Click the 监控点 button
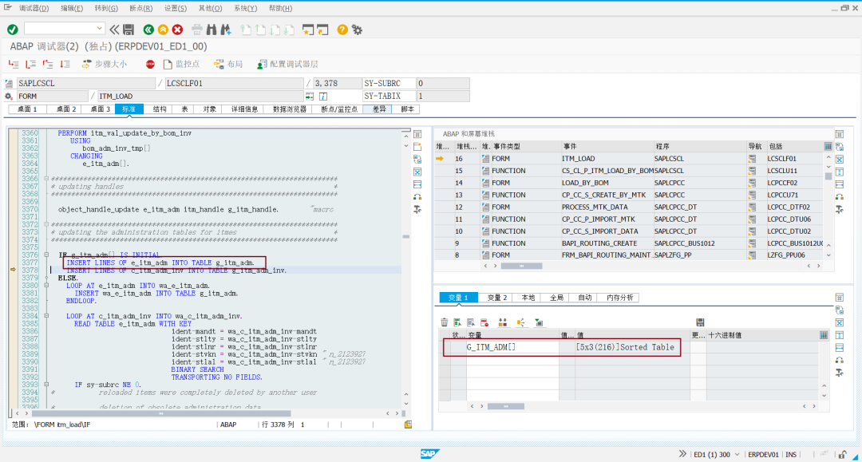 pos(181,65)
